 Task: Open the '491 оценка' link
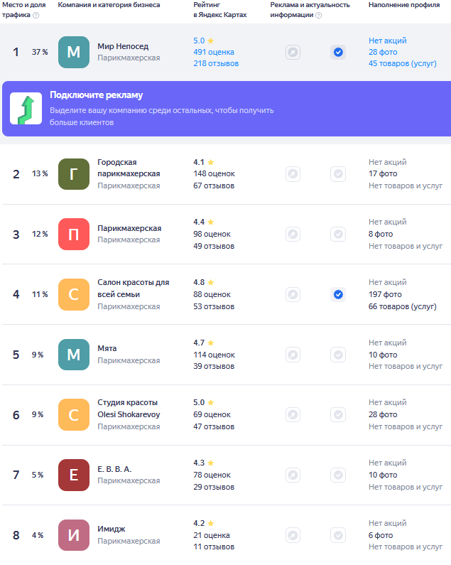point(214,52)
